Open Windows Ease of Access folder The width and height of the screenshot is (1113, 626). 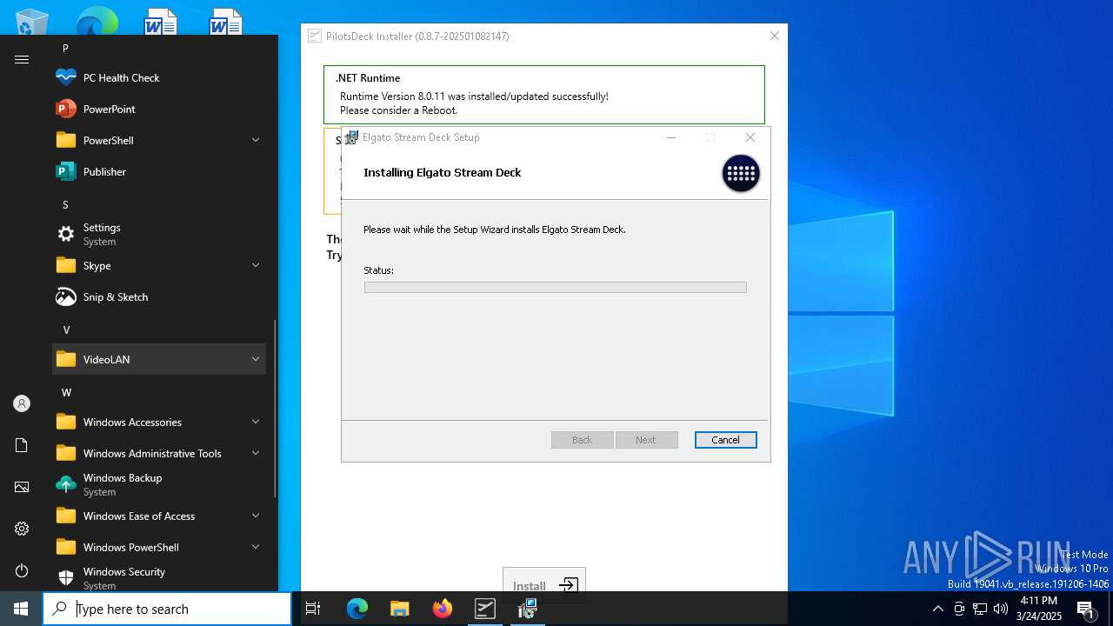(159, 516)
